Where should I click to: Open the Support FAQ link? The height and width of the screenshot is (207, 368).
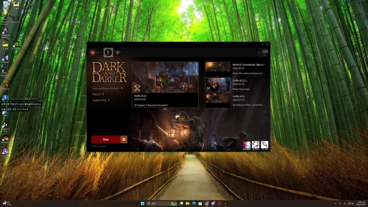pos(100,100)
